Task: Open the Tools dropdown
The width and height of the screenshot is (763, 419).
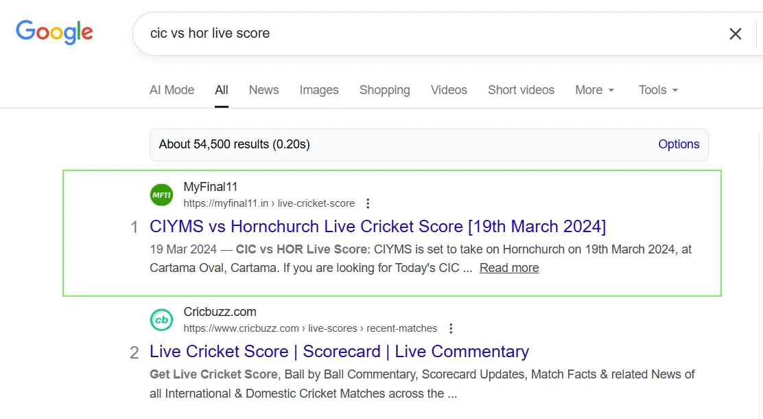Action: [658, 90]
